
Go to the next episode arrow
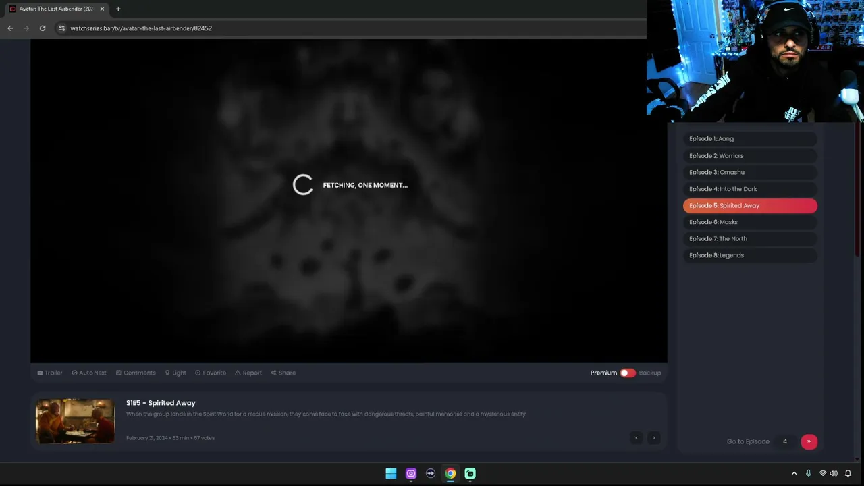(x=653, y=438)
